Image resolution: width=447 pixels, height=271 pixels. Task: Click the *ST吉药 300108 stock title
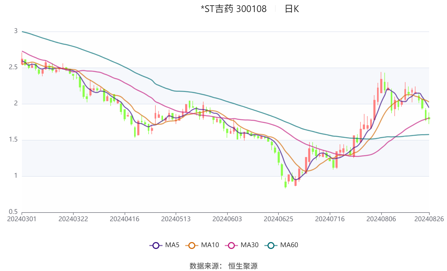233,9
